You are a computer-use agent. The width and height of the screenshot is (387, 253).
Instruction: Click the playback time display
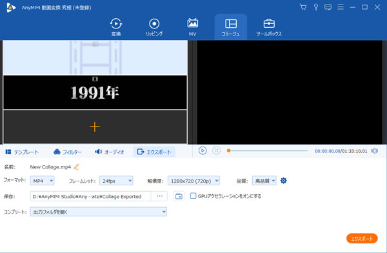pos(341,151)
